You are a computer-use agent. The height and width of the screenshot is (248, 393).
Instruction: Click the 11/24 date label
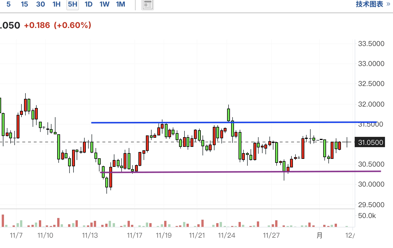click(x=227, y=235)
